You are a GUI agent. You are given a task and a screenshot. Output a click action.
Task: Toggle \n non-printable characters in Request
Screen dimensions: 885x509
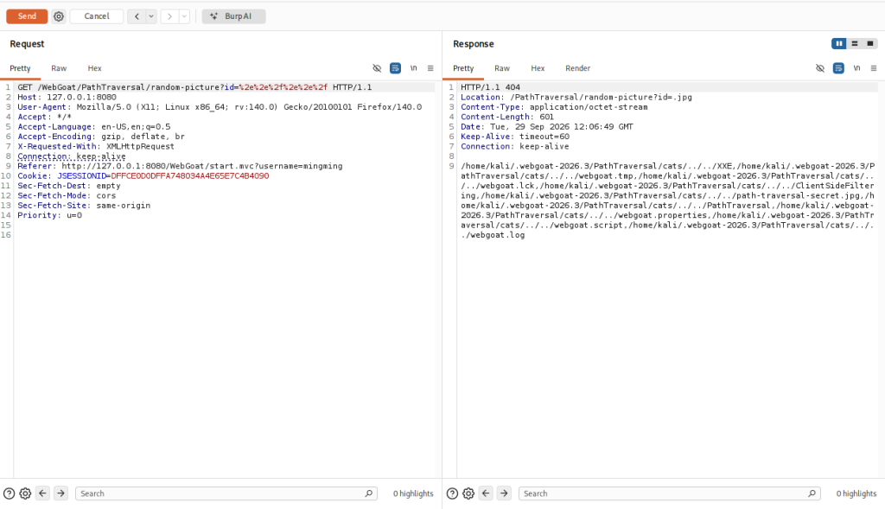414,68
